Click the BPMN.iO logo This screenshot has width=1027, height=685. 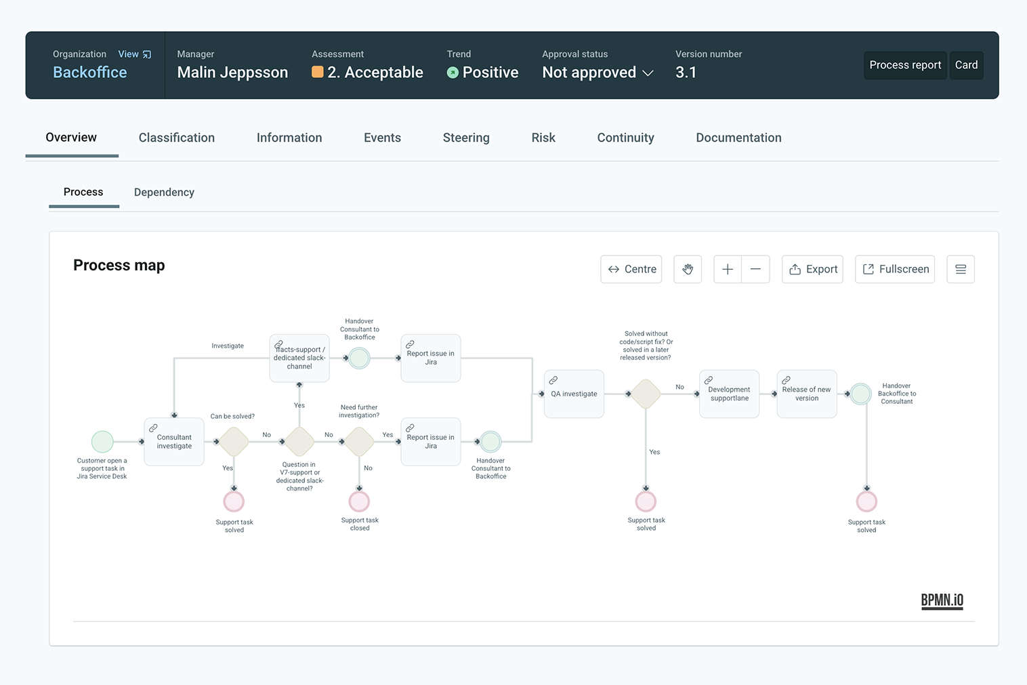tap(942, 600)
